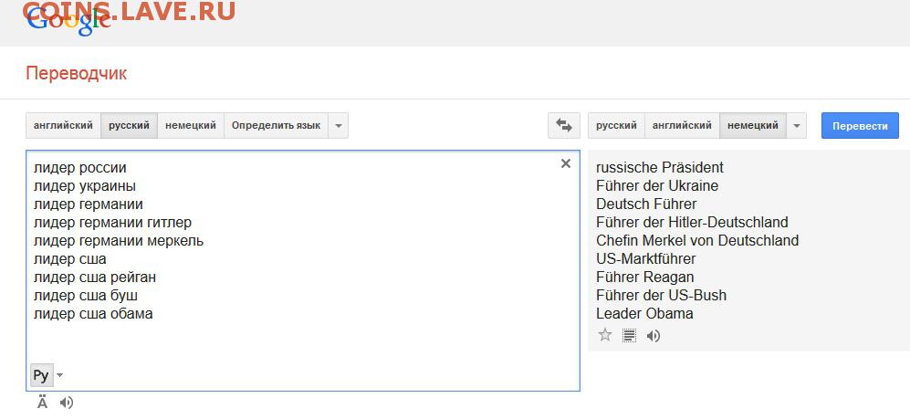Click the Google logo
Viewport: 910px width, 419px height.
tap(68, 21)
